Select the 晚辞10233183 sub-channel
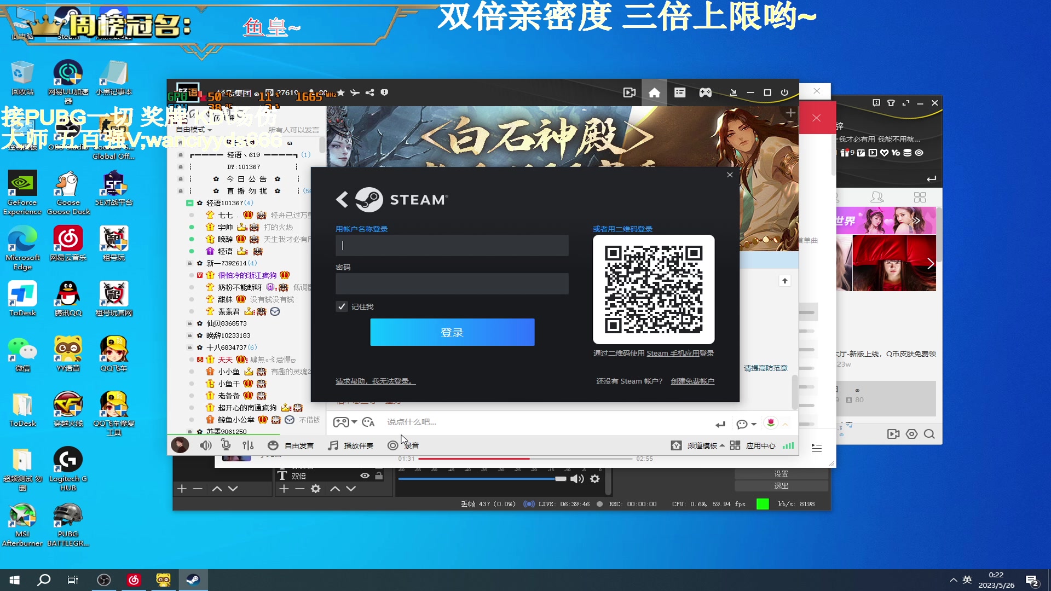Viewport: 1051px width, 591px height. click(228, 335)
